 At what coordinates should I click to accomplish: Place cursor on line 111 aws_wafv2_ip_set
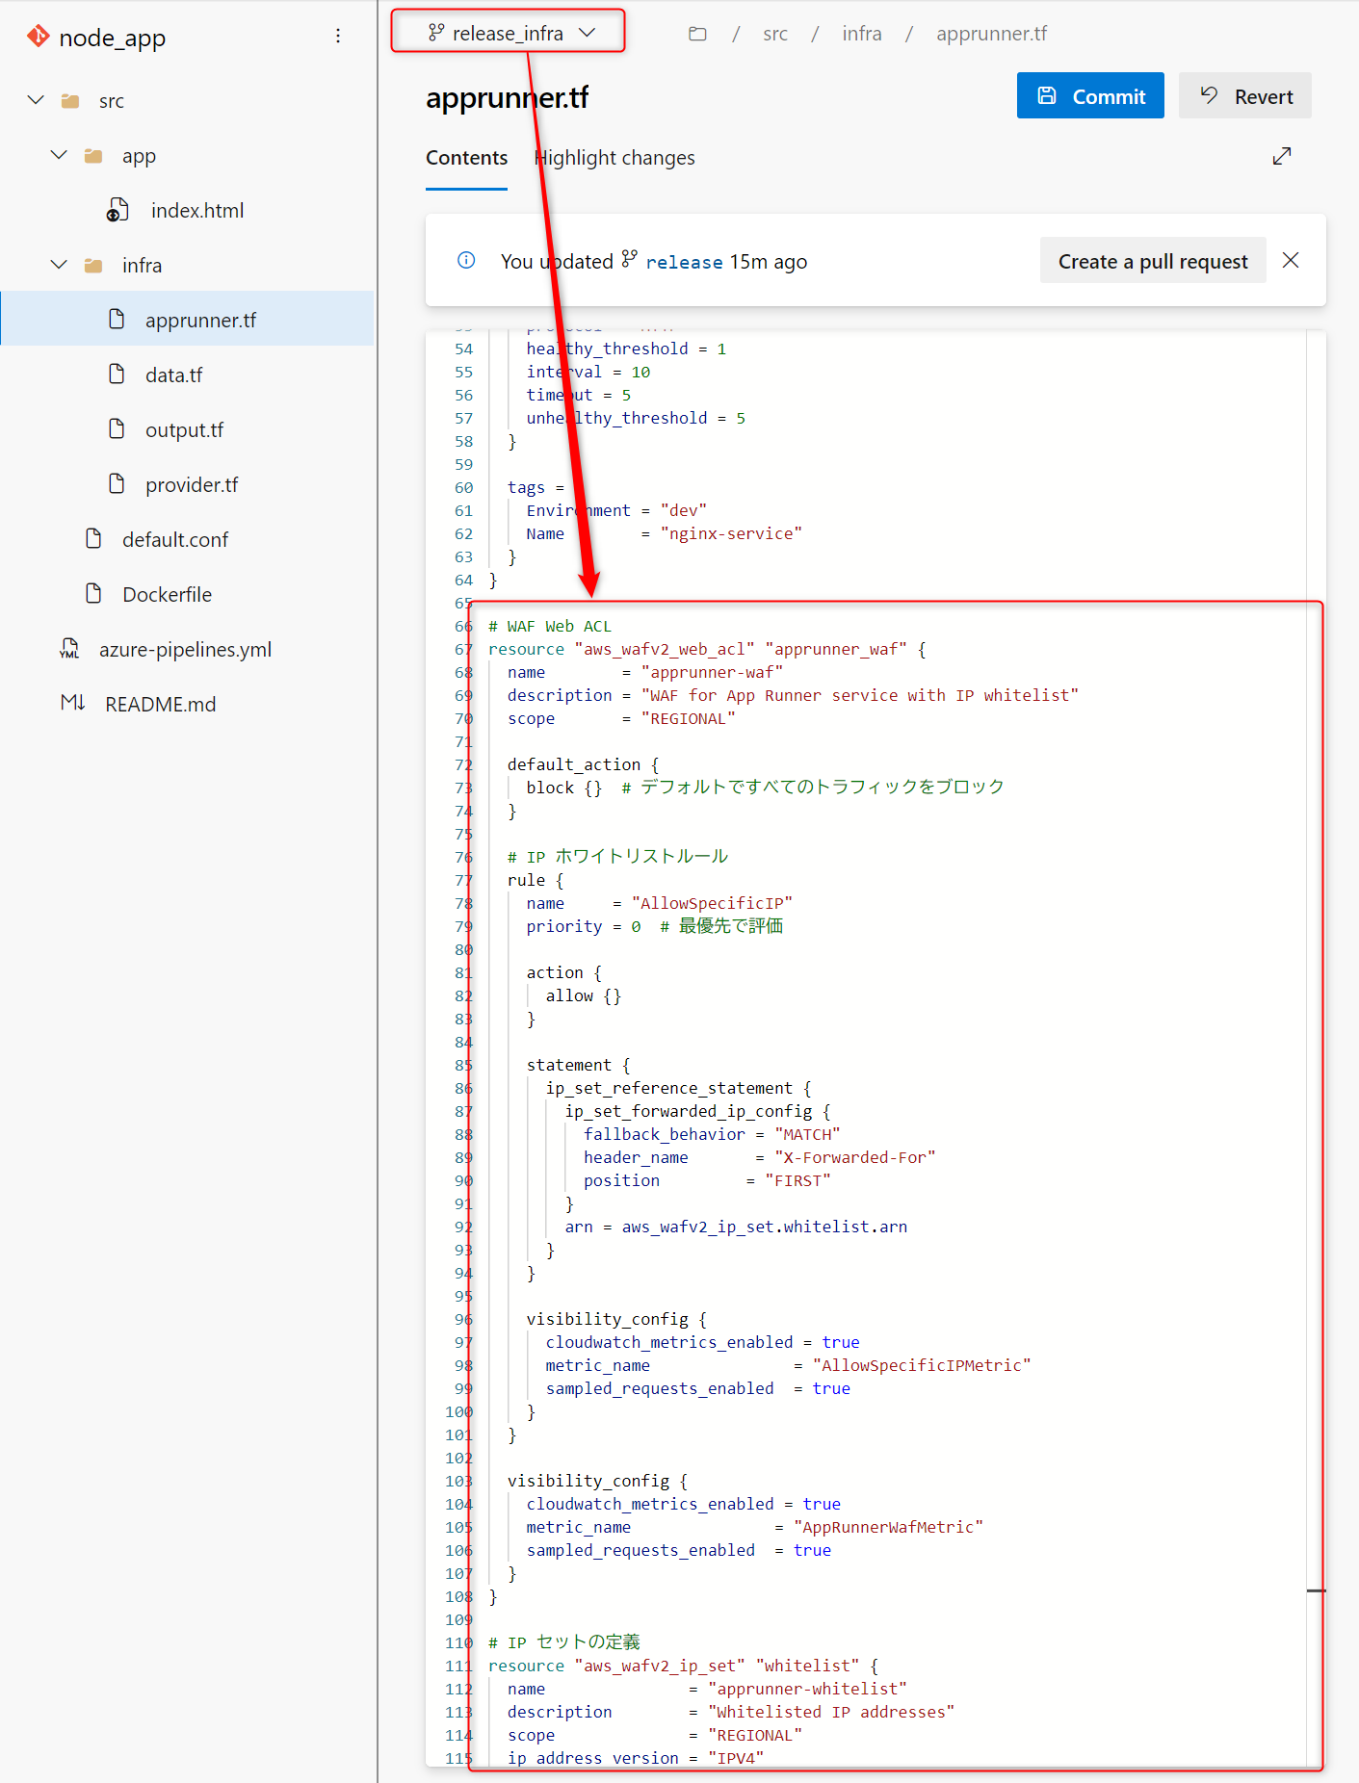(683, 1666)
